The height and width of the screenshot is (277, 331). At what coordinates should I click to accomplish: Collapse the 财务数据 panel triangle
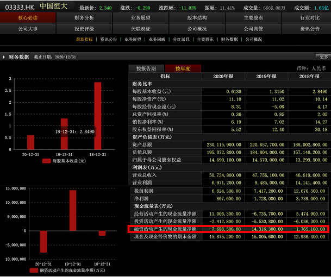[4, 56]
